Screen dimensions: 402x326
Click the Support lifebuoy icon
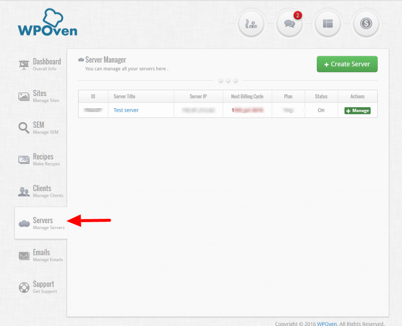point(24,287)
